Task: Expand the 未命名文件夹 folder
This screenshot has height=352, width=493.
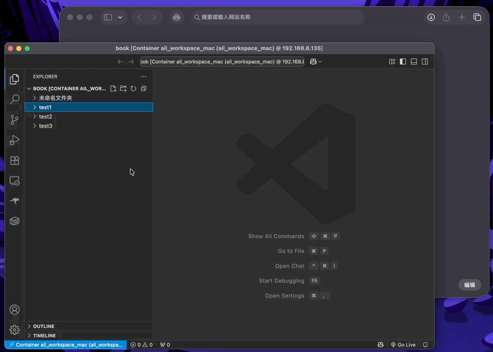Action: [89, 98]
